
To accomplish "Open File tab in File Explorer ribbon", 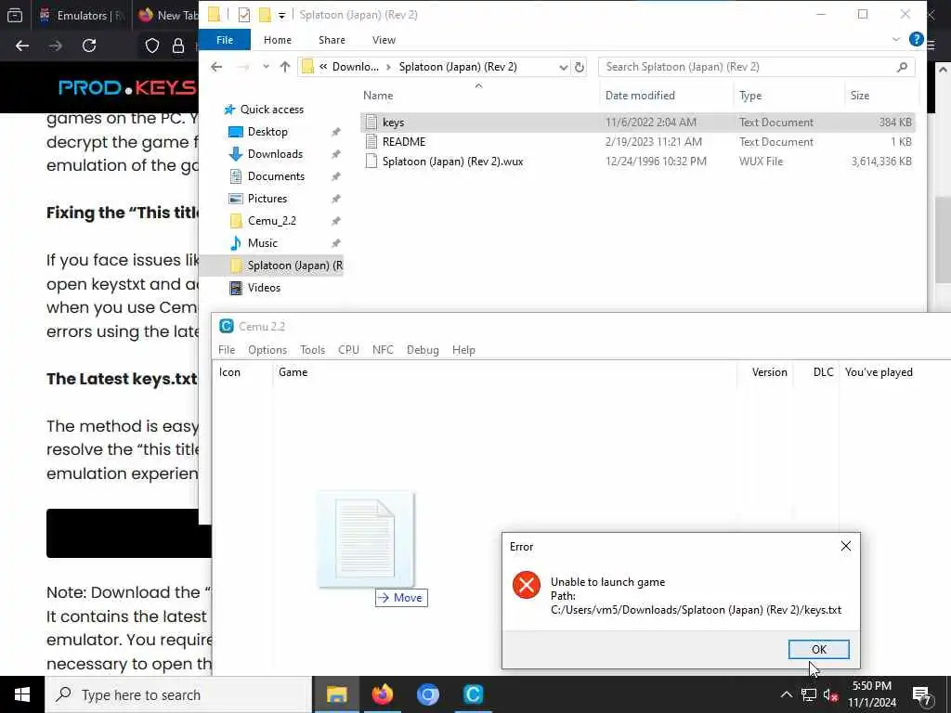I will coord(225,40).
